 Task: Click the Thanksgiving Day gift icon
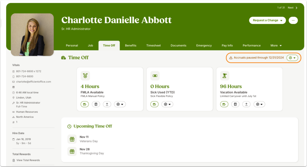click(x=72, y=151)
